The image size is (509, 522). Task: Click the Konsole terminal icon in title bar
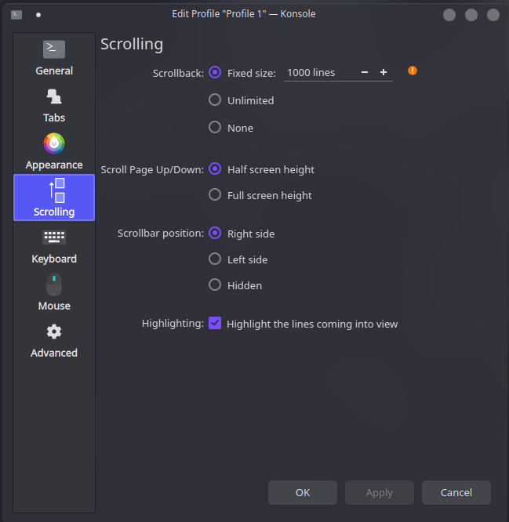(16, 14)
